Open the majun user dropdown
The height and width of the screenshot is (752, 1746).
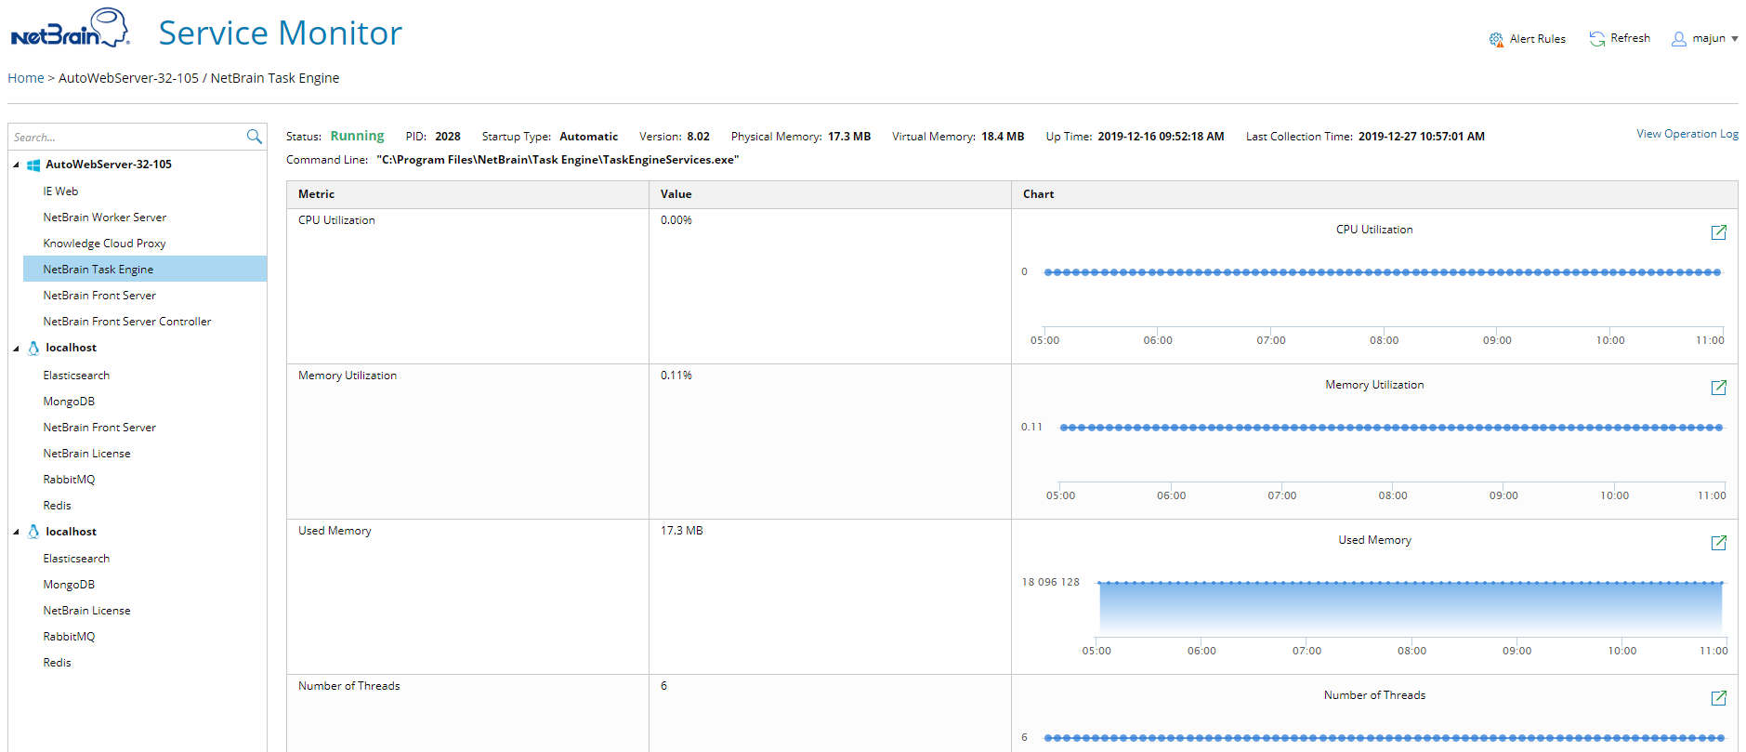coord(1735,39)
